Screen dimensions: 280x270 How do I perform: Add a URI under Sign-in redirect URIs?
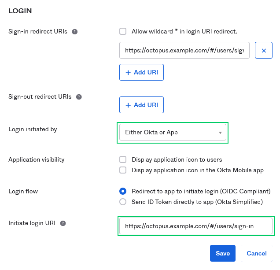pos(141,72)
